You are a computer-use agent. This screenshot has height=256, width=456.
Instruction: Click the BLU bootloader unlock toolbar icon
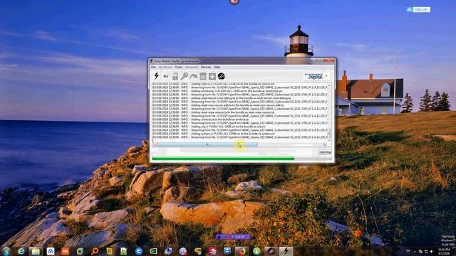166,76
